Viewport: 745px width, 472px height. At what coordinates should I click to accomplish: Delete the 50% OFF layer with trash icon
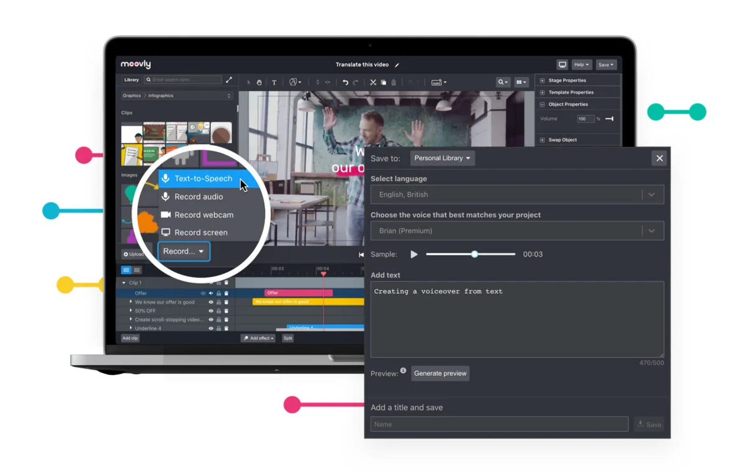point(226,311)
